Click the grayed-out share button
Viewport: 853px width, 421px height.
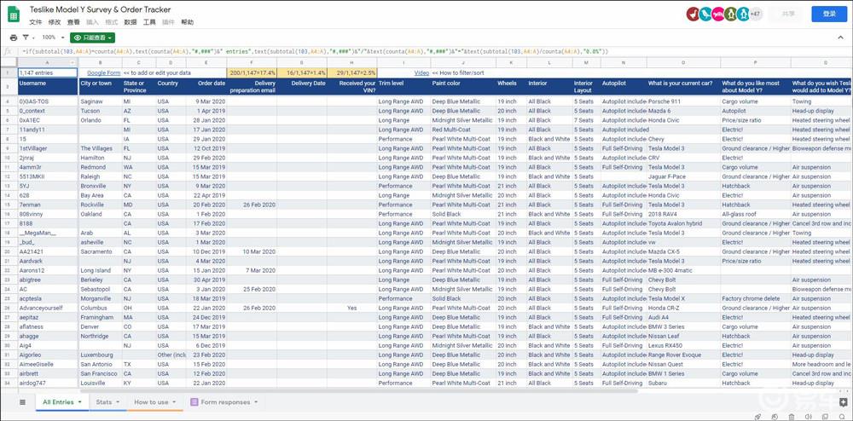(788, 14)
